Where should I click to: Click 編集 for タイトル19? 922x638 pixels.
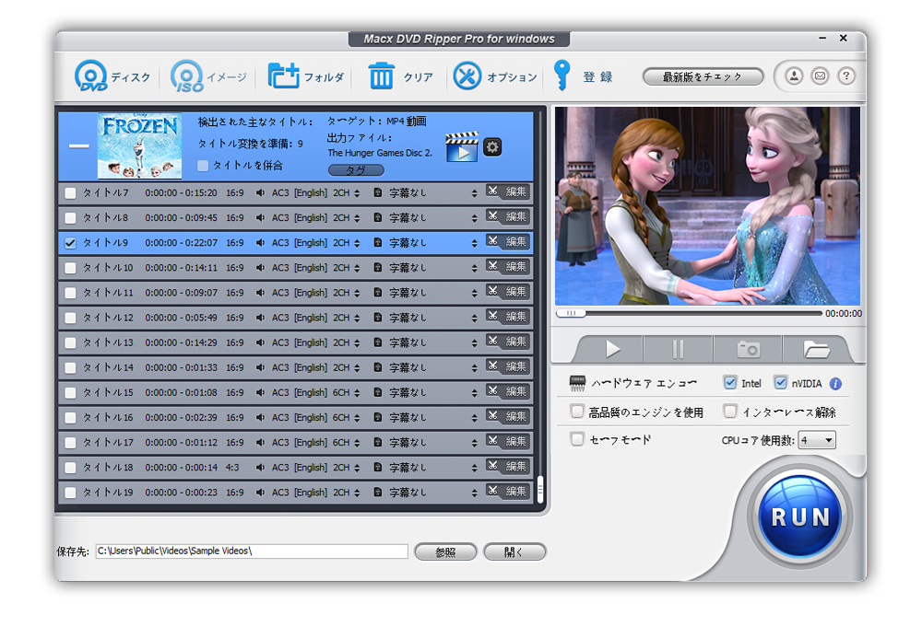[x=515, y=492]
